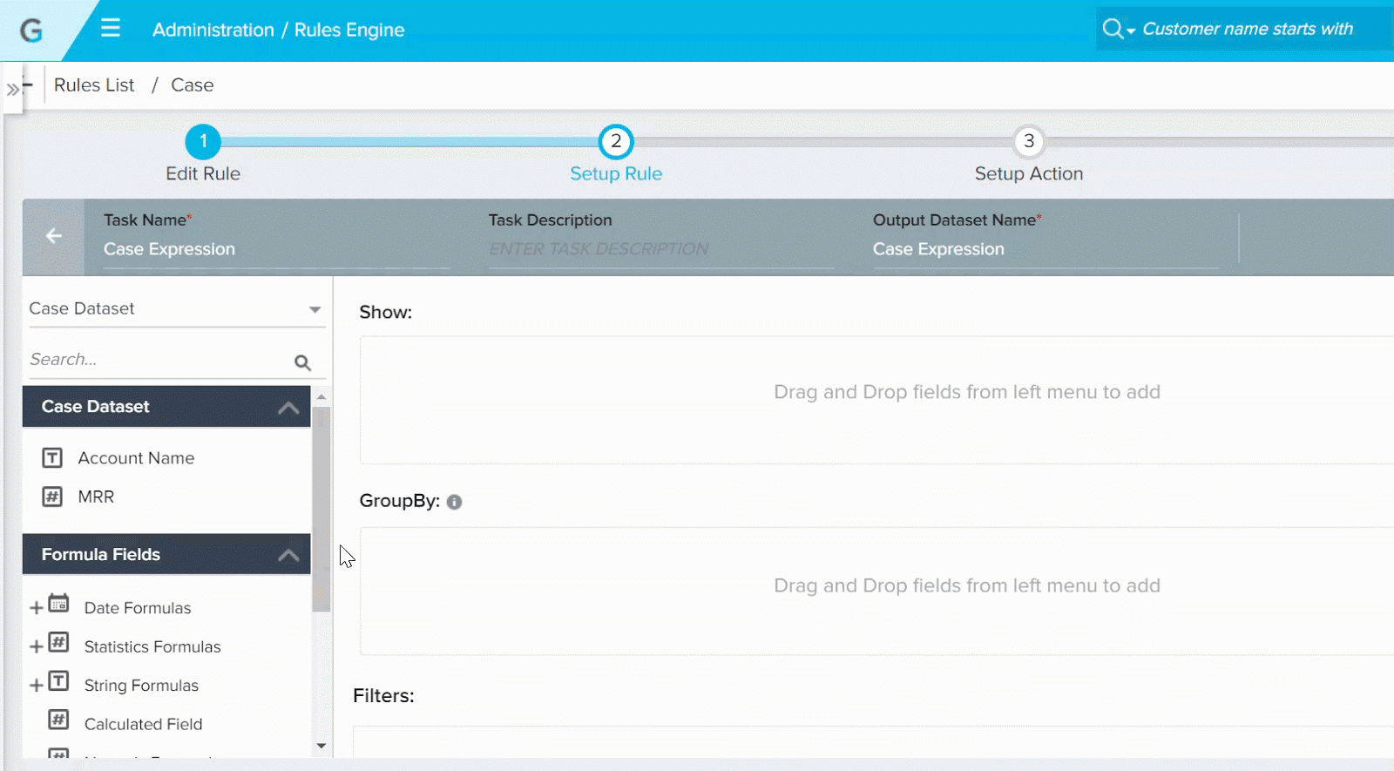Collapse the Case Dataset section
The width and height of the screenshot is (1394, 771).
[x=288, y=408]
